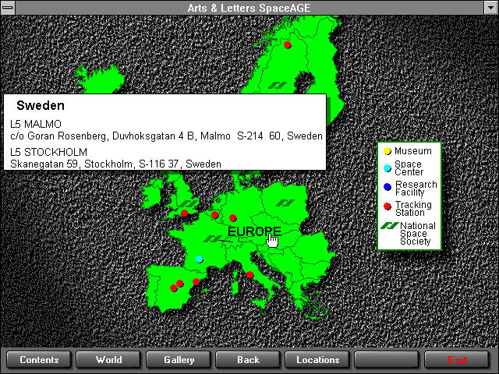499x374 pixels.
Task: Click the red Exit button
Action: point(457,360)
